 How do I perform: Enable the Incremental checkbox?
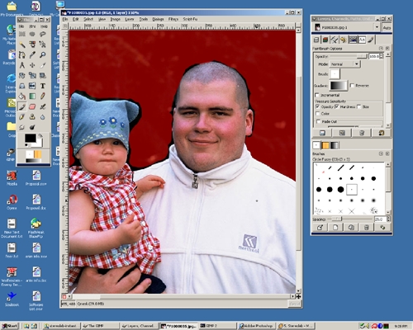coord(317,95)
